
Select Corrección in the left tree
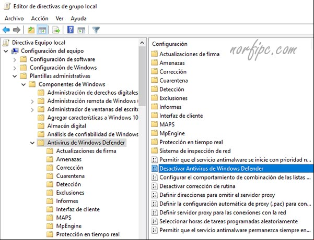click(69, 168)
